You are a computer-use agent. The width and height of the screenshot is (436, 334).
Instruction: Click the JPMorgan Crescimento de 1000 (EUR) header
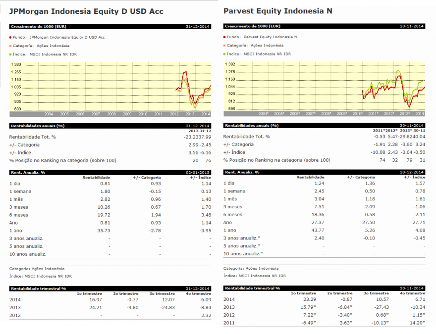[110, 27]
